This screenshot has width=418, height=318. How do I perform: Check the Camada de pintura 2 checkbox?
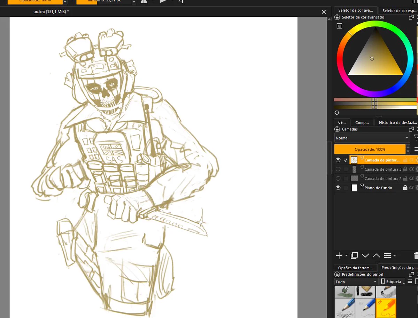click(x=346, y=179)
